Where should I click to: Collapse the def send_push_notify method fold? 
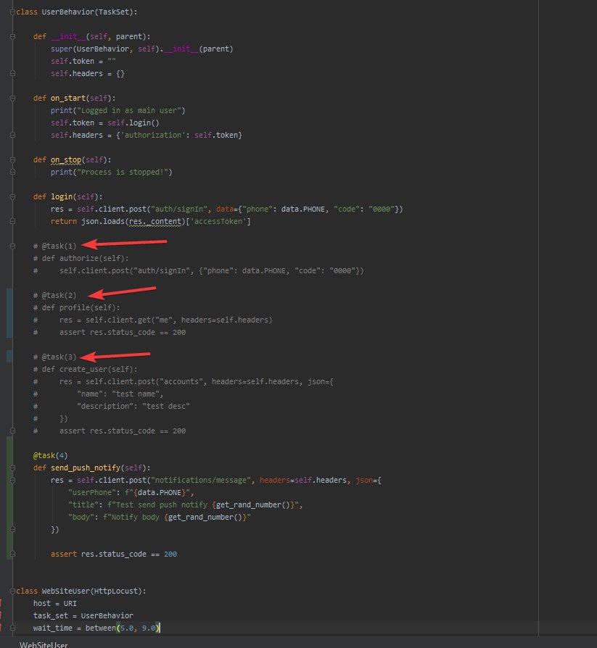coord(12,468)
